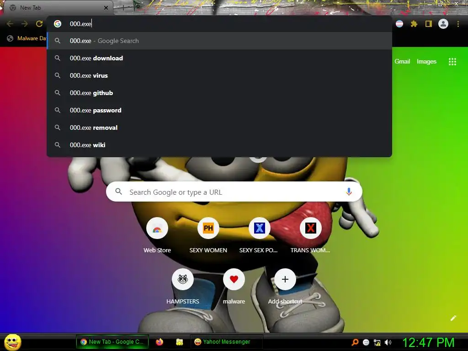Select suggestion 000.exe password

coord(219,110)
